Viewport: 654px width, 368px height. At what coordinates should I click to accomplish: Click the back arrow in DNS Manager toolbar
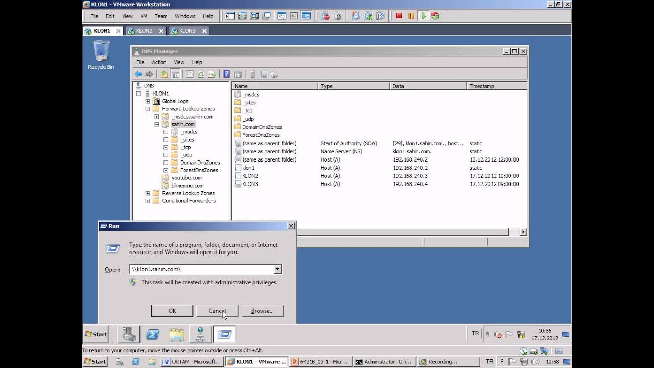[138, 74]
